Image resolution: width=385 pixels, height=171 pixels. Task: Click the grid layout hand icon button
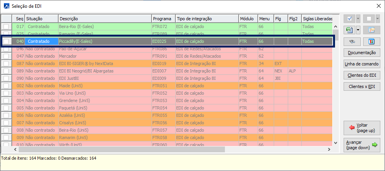click(371, 30)
